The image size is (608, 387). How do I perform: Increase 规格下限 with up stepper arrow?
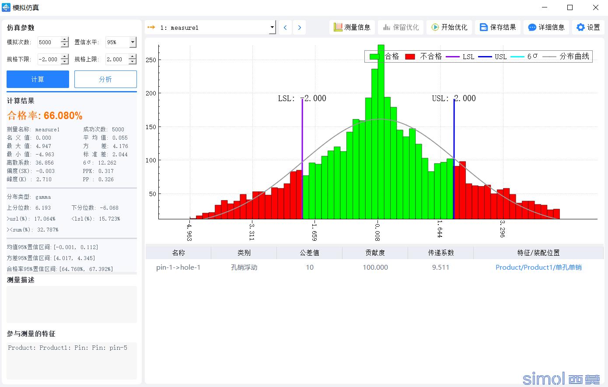click(x=65, y=56)
